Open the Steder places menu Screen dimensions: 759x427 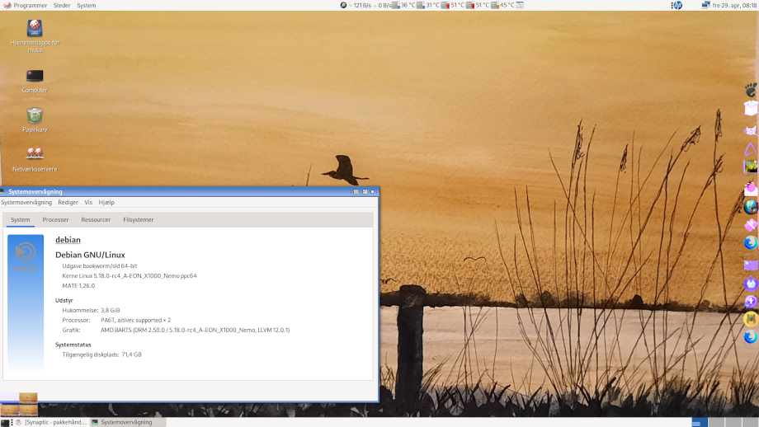click(x=62, y=5)
